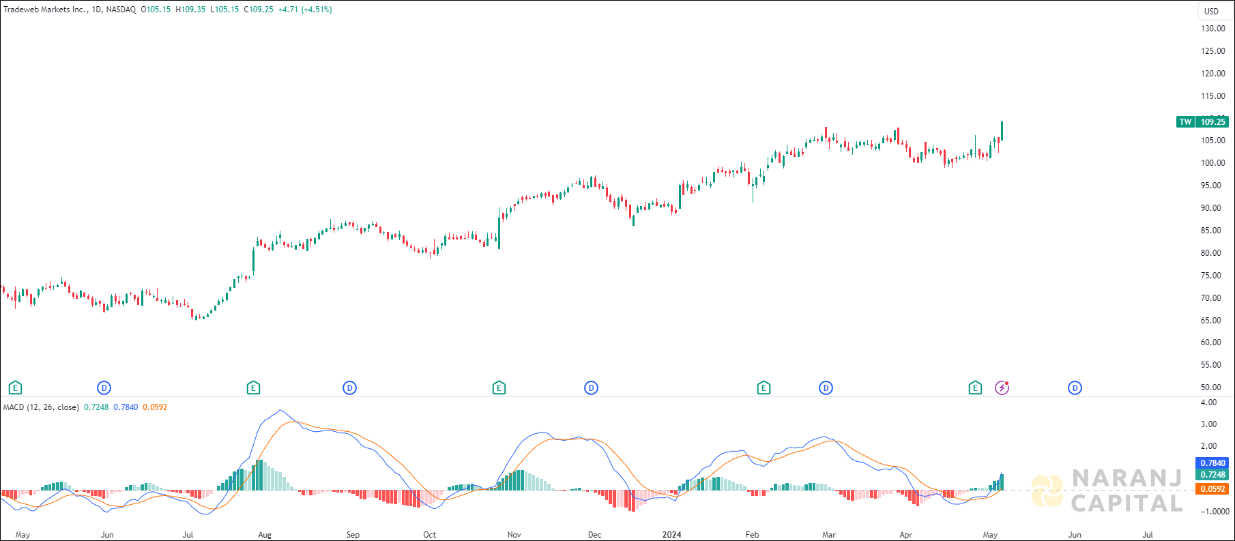This screenshot has width=1235, height=541.
Task: Open the dividend marker at Sep
Action: click(349, 388)
